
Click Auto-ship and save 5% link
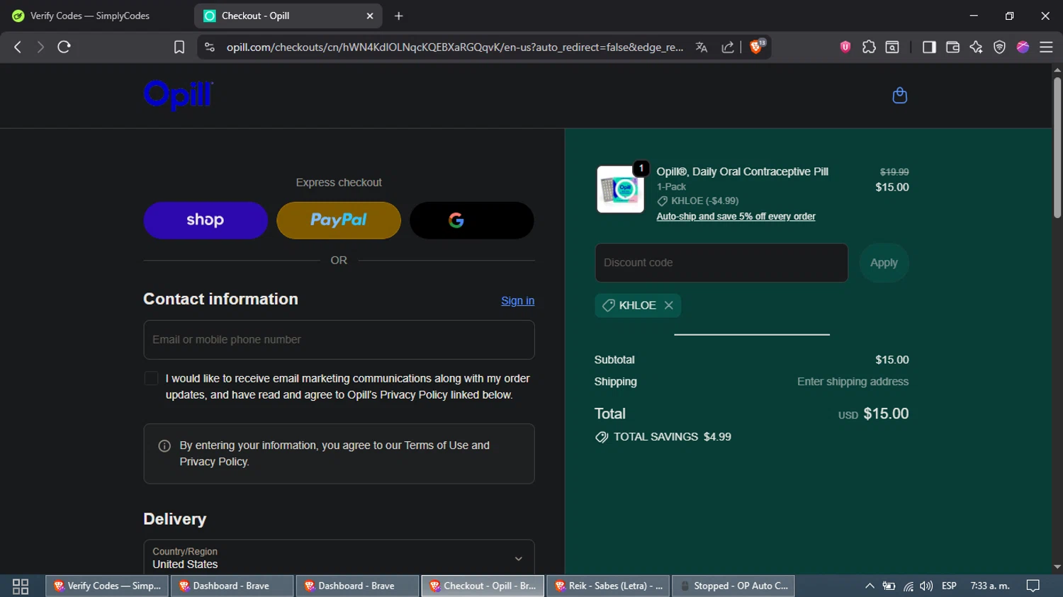(736, 217)
